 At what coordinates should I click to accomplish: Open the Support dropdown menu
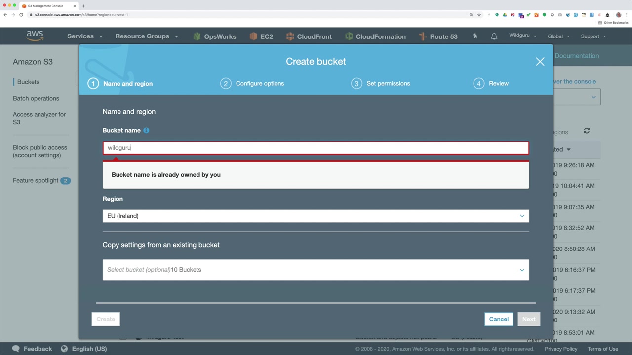click(593, 36)
